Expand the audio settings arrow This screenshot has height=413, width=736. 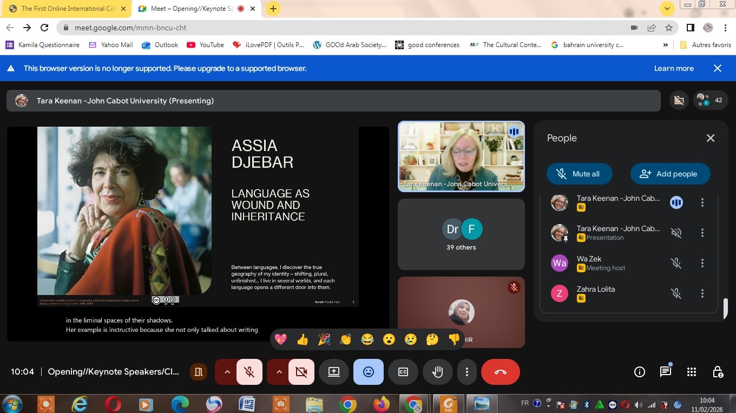[x=227, y=372]
